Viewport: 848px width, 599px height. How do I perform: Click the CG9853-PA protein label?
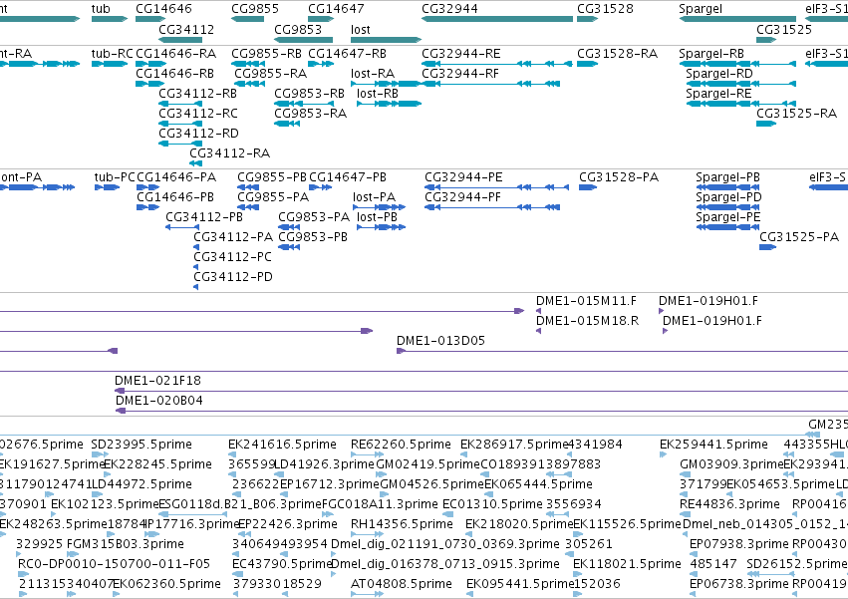[x=314, y=217]
